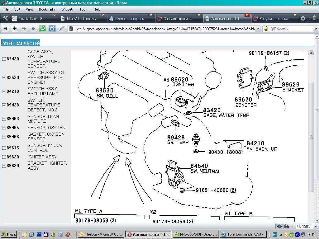Click the Back navigation arrow

14,29
